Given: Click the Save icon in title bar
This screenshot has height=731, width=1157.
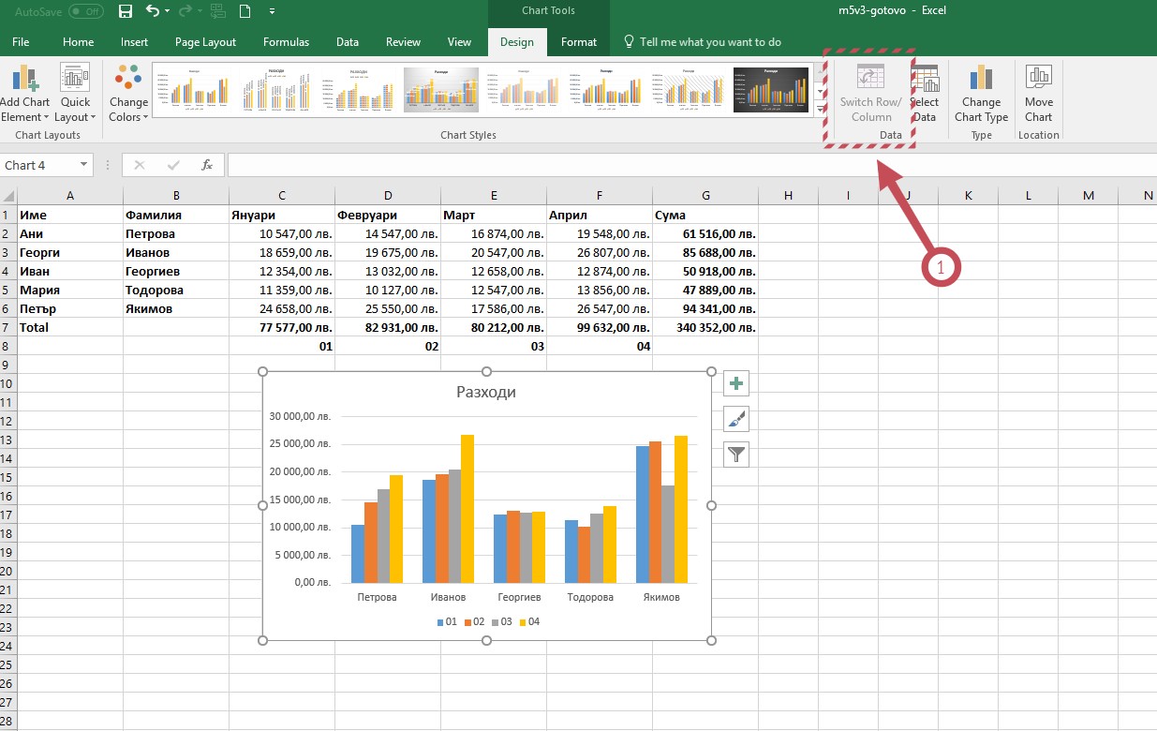Looking at the screenshot, I should (126, 11).
